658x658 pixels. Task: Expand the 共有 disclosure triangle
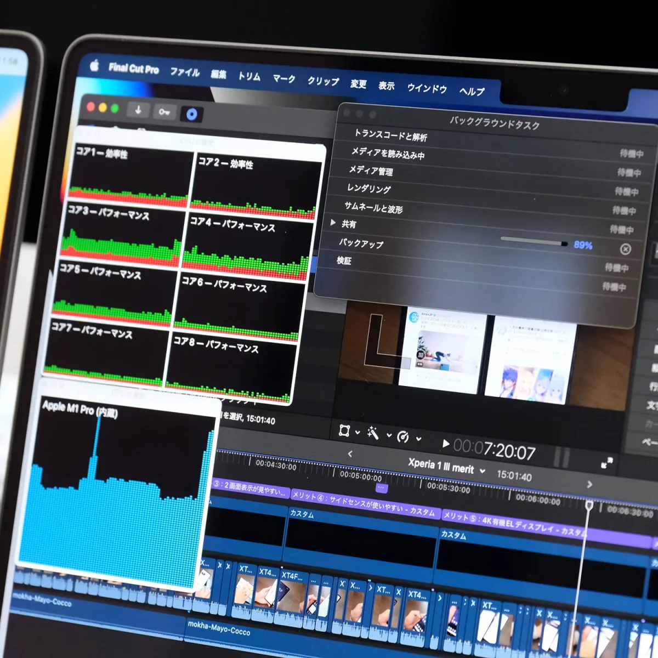(333, 223)
